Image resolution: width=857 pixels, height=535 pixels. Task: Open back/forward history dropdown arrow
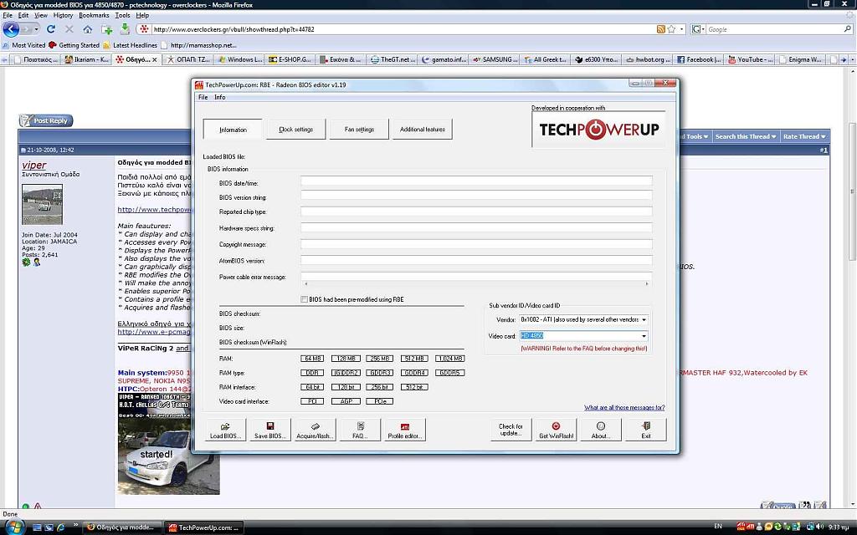click(x=36, y=29)
